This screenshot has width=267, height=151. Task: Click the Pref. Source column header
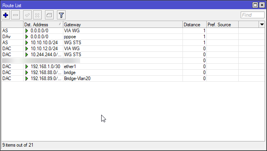pyautogui.click(x=222, y=25)
